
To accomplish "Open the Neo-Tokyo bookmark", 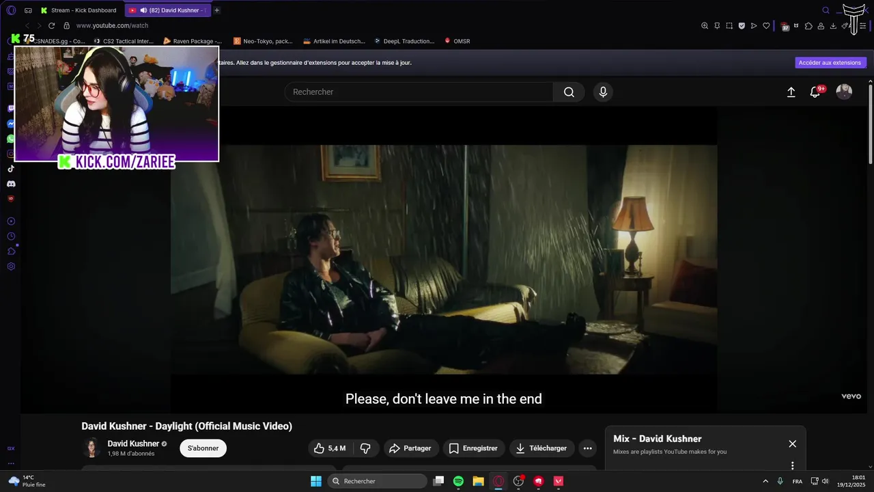I will (x=263, y=41).
